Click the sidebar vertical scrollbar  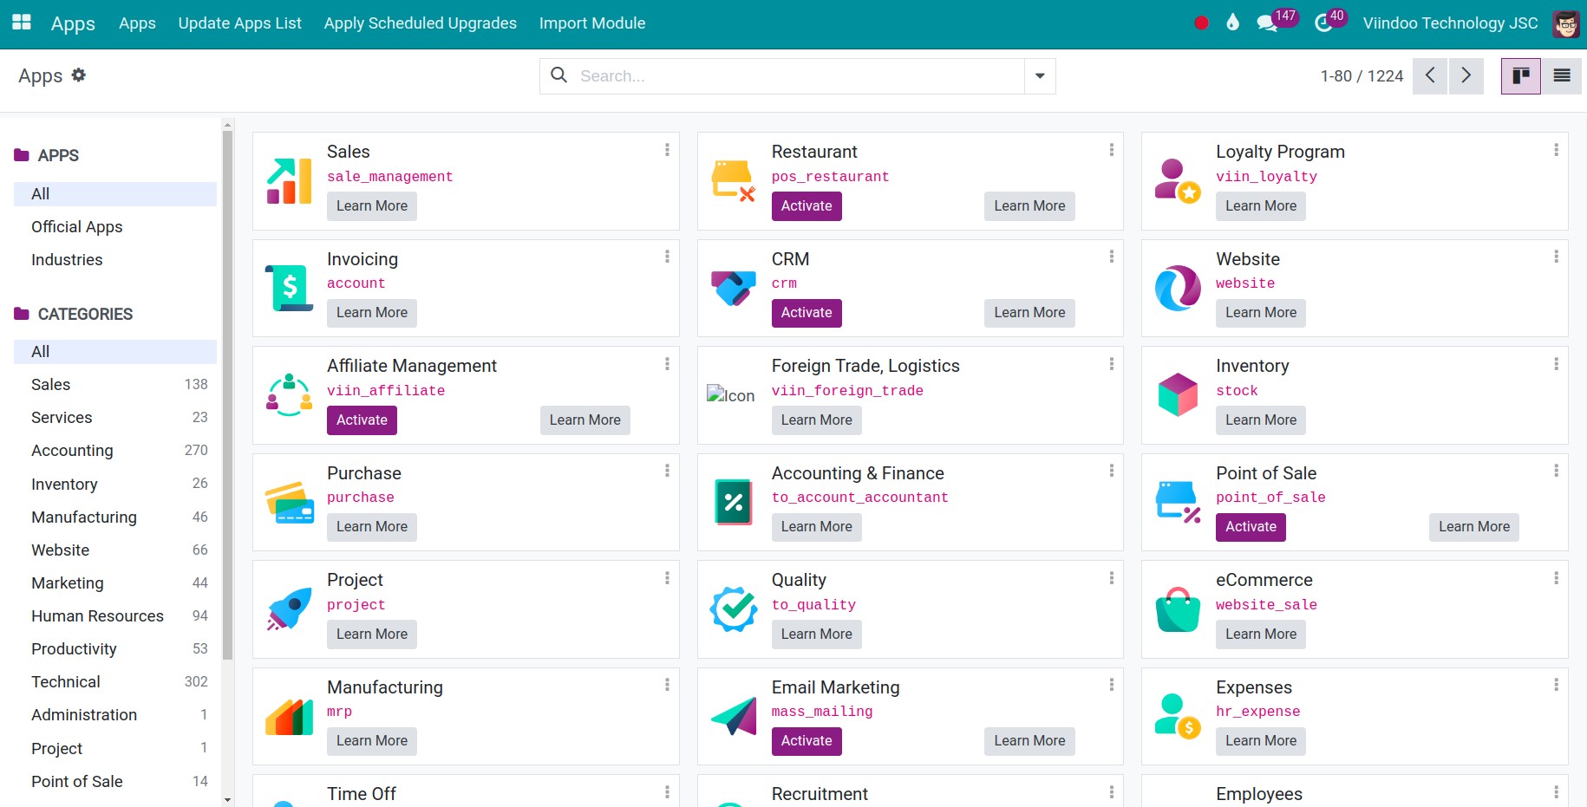click(227, 394)
